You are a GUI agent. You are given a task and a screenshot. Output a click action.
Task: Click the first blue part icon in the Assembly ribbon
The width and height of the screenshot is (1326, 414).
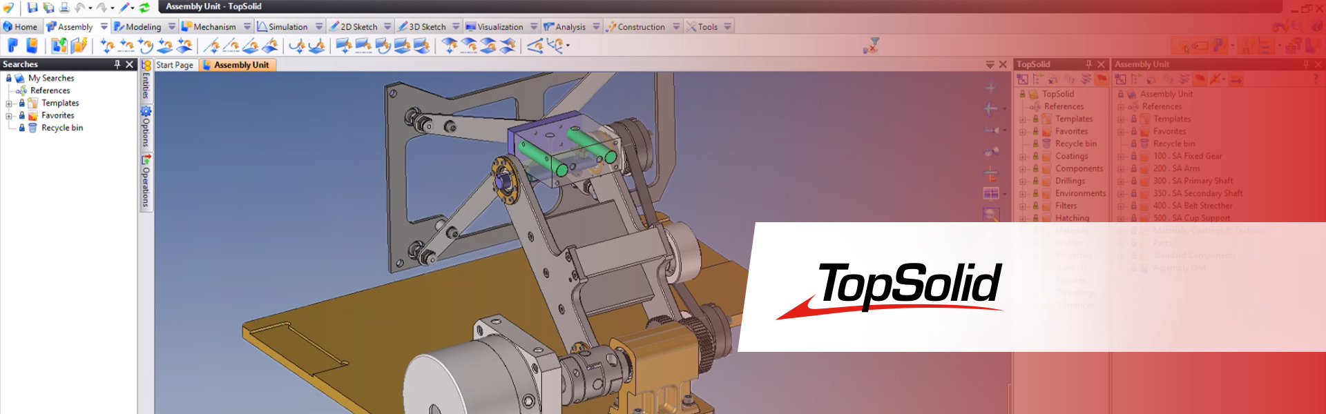(12, 46)
